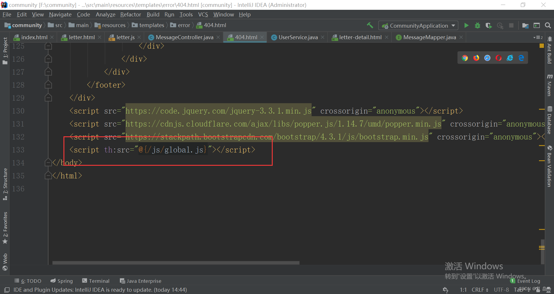Open the Spring tool window

[x=61, y=281]
